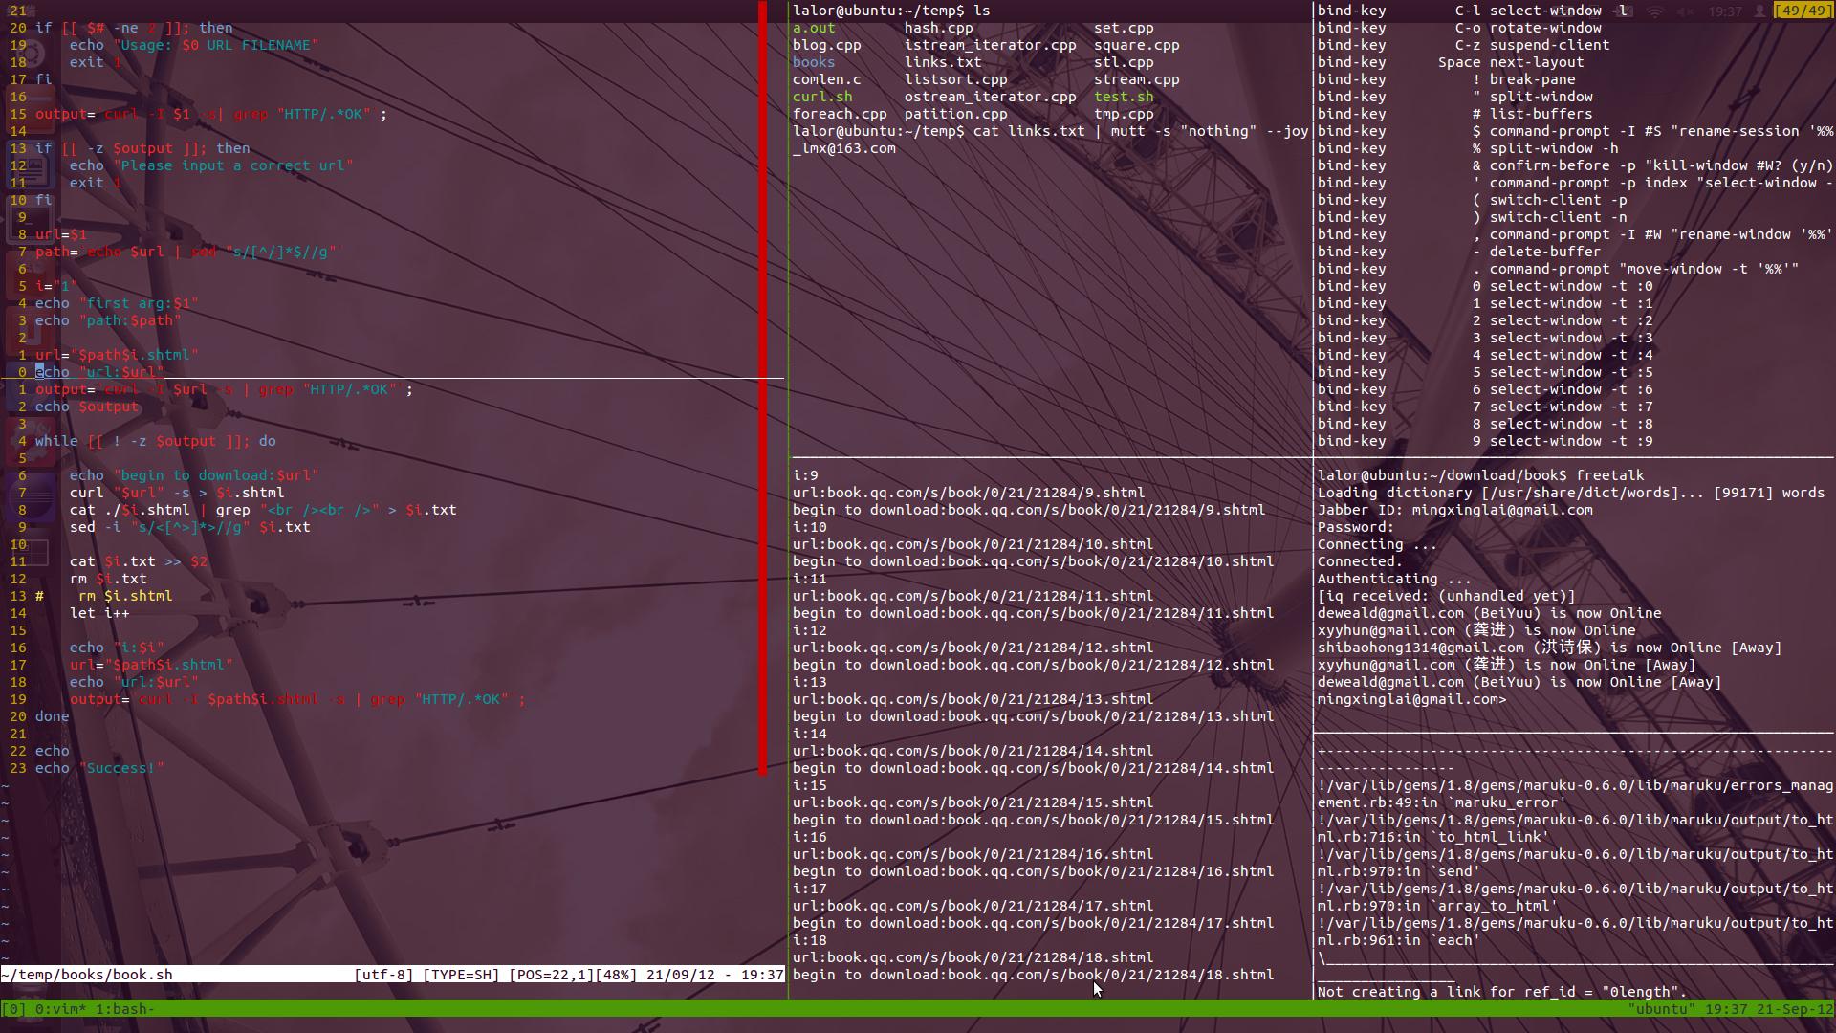1836x1033 pixels.
Task: Click the vim status line book.sh path
Action: pos(88,975)
